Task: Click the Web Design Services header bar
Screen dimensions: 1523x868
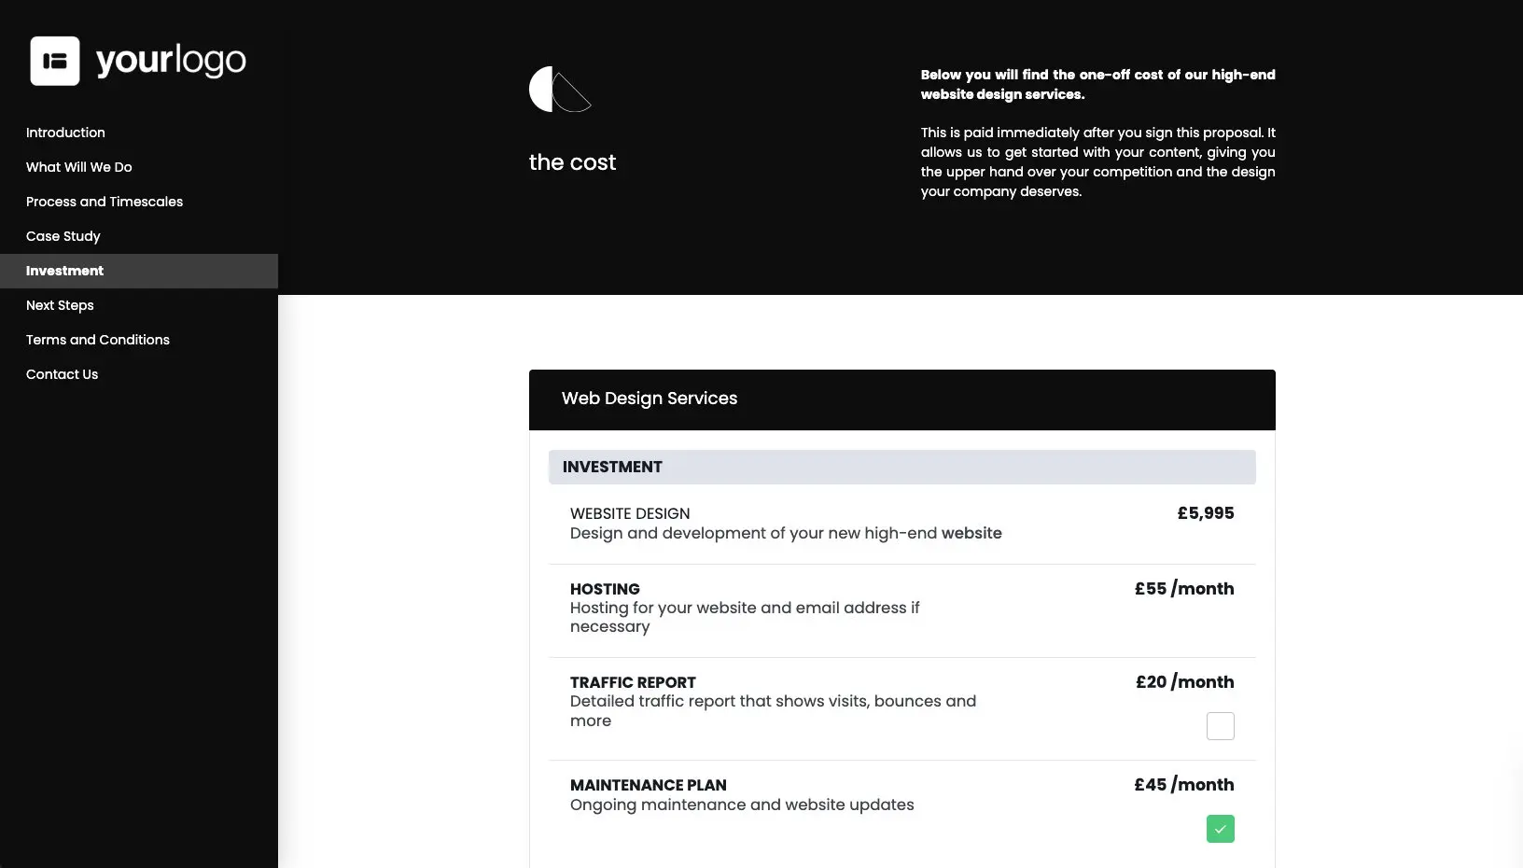Action: point(649,399)
